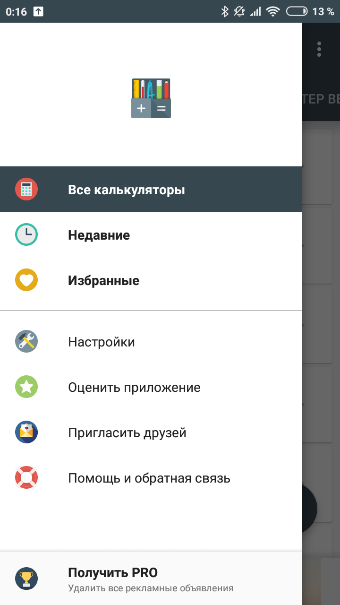Tap the green star rate icon
Image resolution: width=340 pixels, height=605 pixels.
coord(26,387)
